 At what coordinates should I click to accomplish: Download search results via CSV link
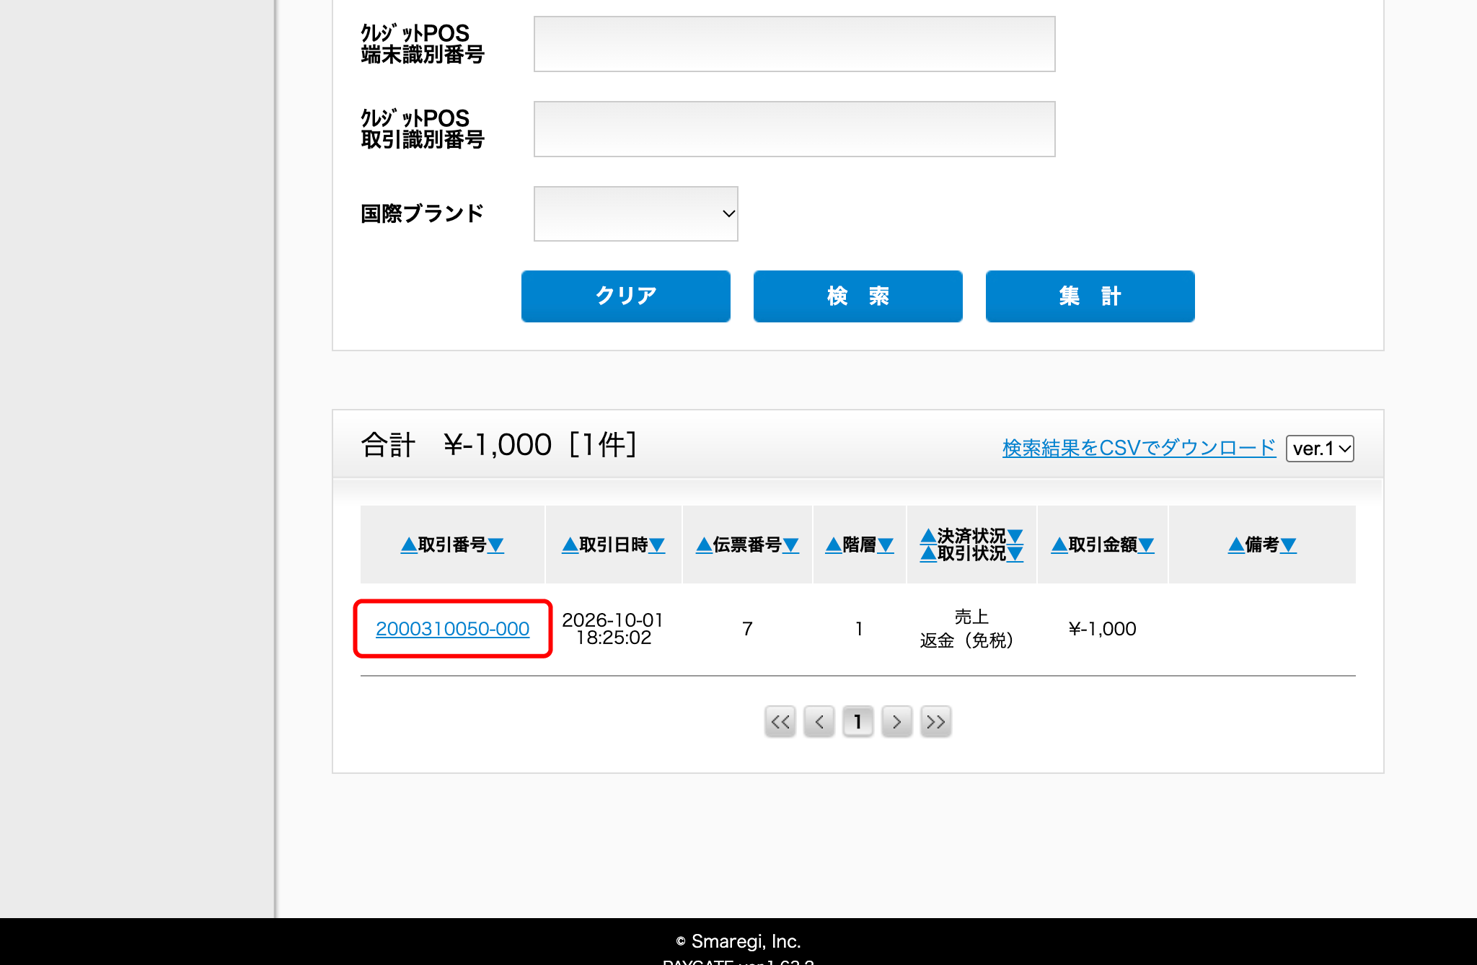tap(1139, 448)
